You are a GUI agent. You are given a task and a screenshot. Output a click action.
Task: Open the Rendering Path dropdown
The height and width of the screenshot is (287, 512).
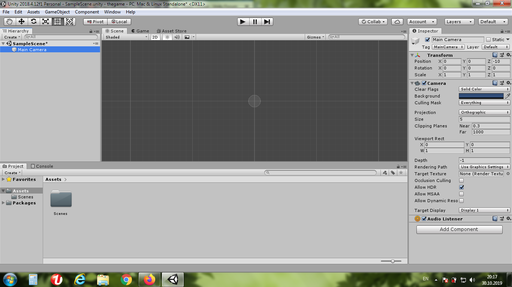(x=485, y=167)
